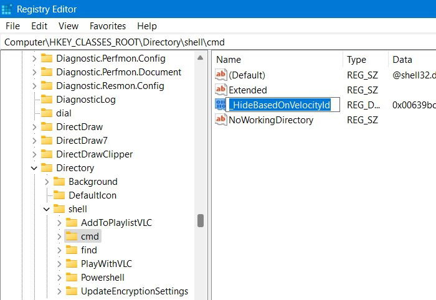Select Diagnostic.Perfmon.Config folder icon

(47, 59)
